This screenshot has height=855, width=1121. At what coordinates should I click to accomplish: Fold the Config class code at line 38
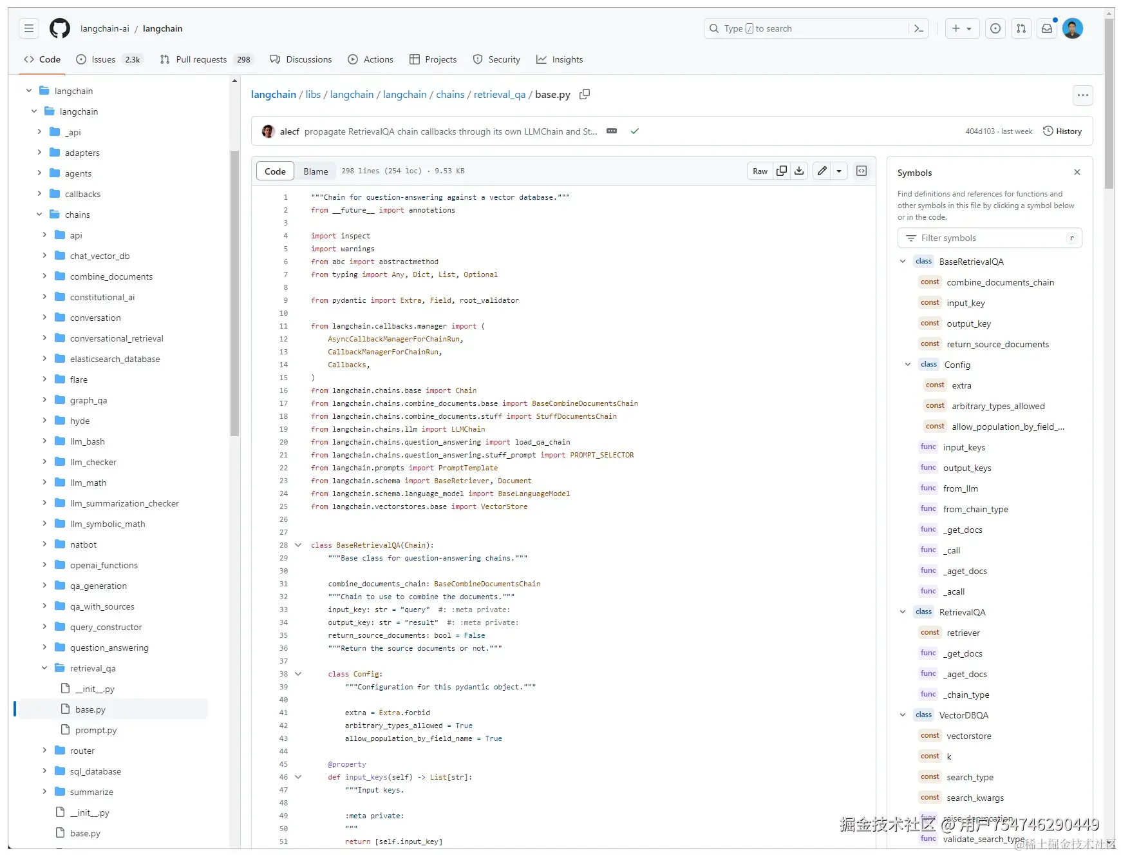pyautogui.click(x=298, y=674)
